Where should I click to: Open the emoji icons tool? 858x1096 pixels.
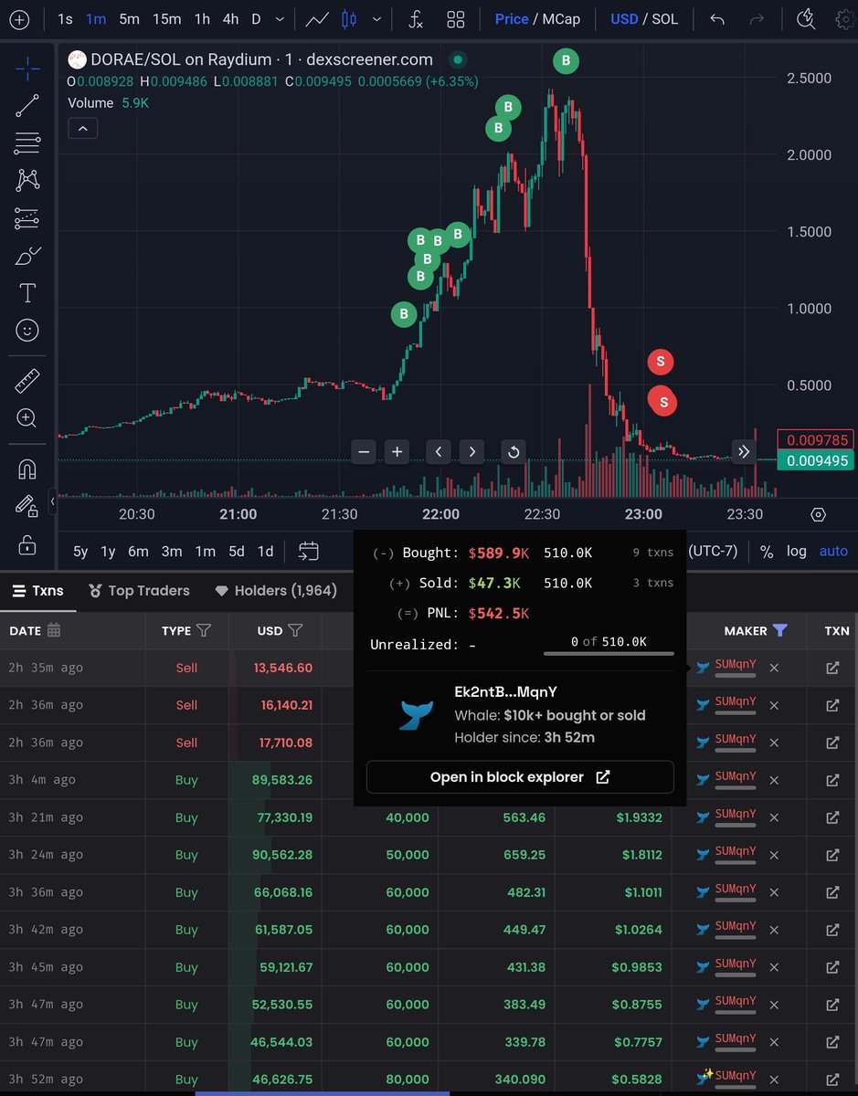click(27, 330)
